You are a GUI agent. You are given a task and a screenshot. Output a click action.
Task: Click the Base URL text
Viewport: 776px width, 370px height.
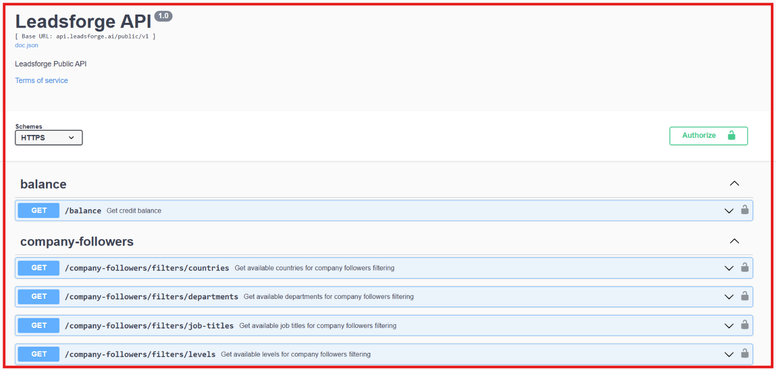coord(85,36)
